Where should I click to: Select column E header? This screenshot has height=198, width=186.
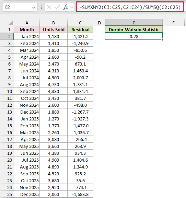[134, 23]
